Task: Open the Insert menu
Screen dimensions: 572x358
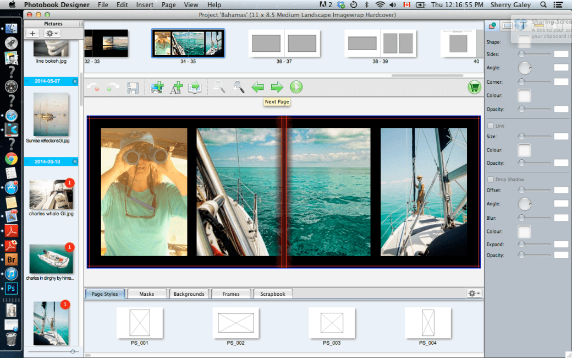Action: (x=145, y=5)
